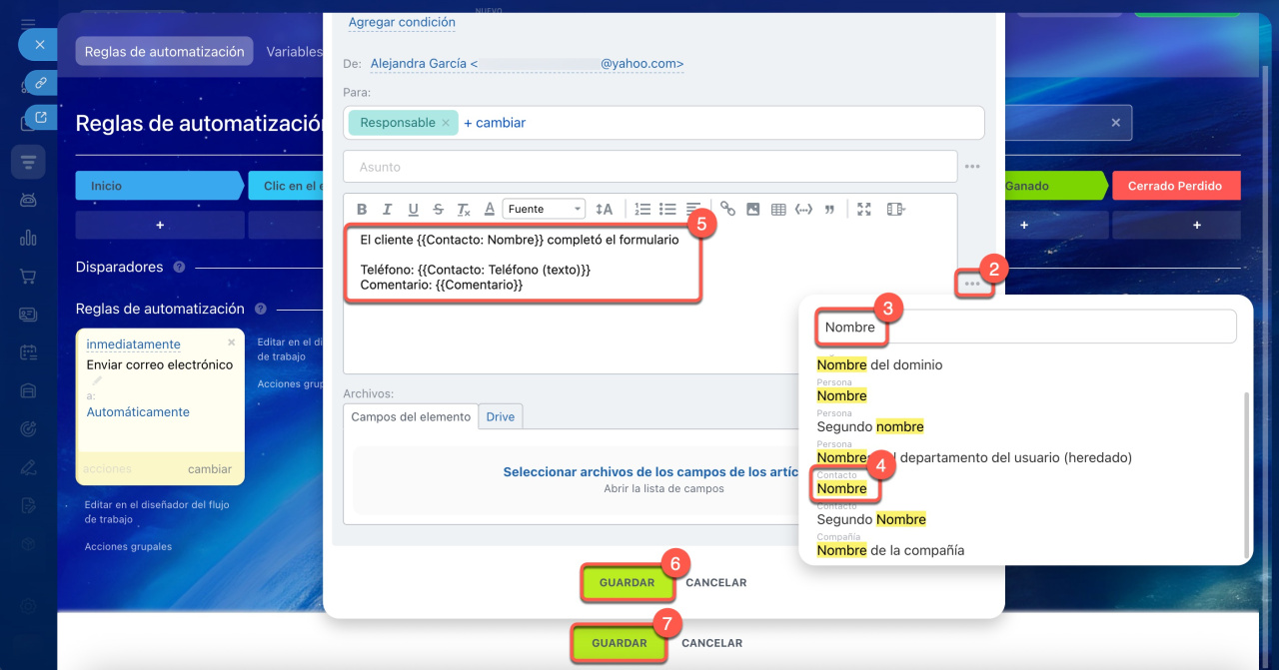Remove the Responsable recipient tag

coord(446,123)
